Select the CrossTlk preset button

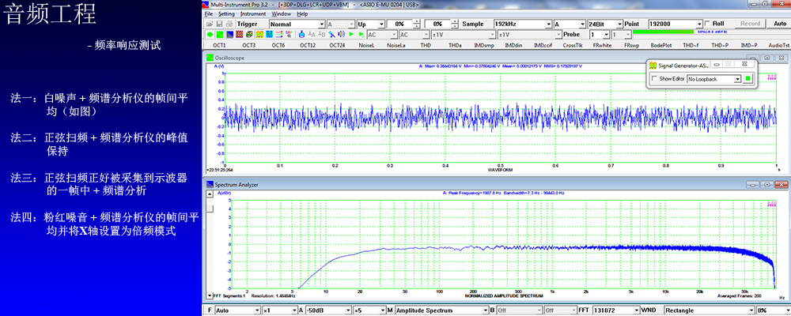point(572,45)
